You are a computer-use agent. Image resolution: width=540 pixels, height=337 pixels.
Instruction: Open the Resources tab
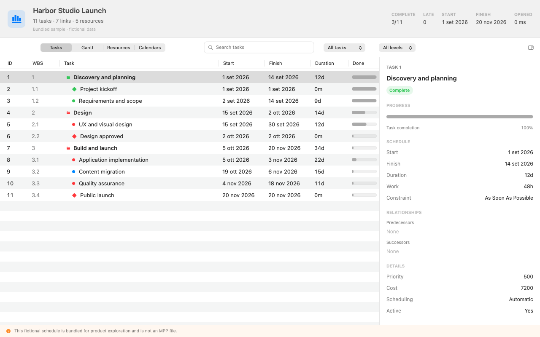119,48
